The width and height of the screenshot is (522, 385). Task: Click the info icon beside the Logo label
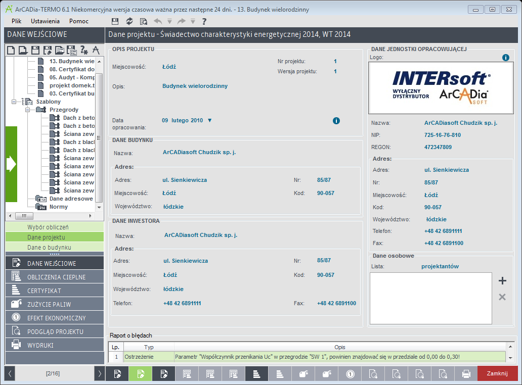(506, 58)
